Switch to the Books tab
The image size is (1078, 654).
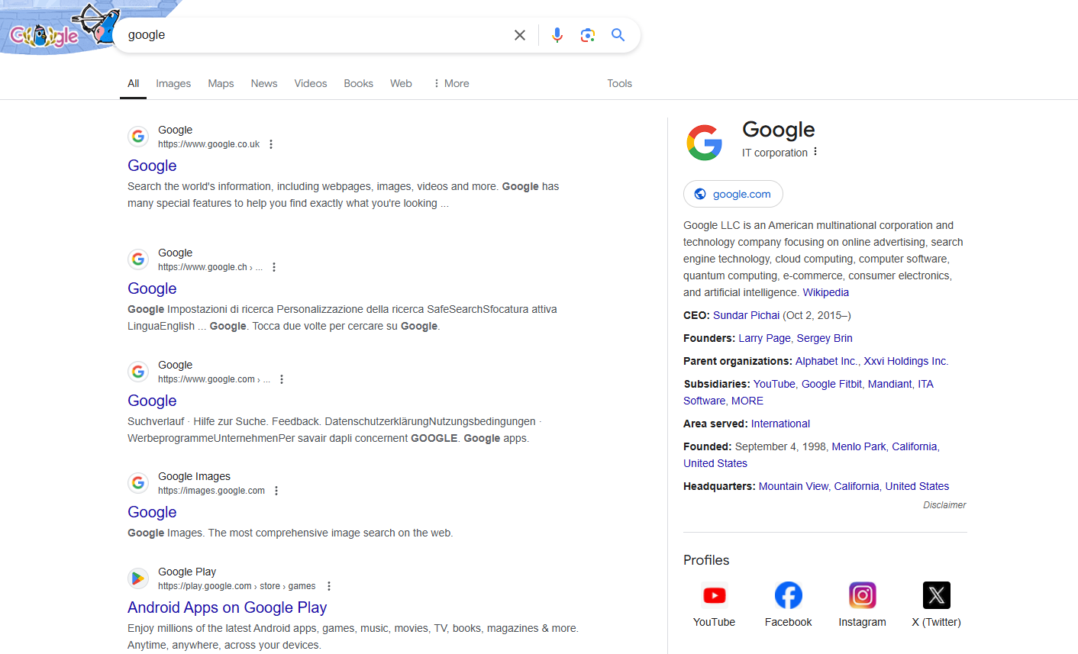point(358,84)
